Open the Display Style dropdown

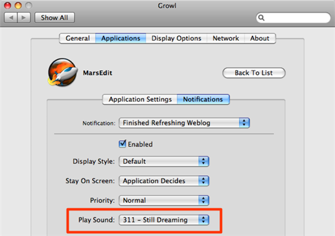164,161
